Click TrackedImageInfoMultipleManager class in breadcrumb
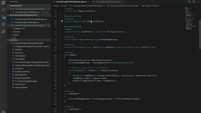This screenshot has height=113, width=201. point(124,6)
